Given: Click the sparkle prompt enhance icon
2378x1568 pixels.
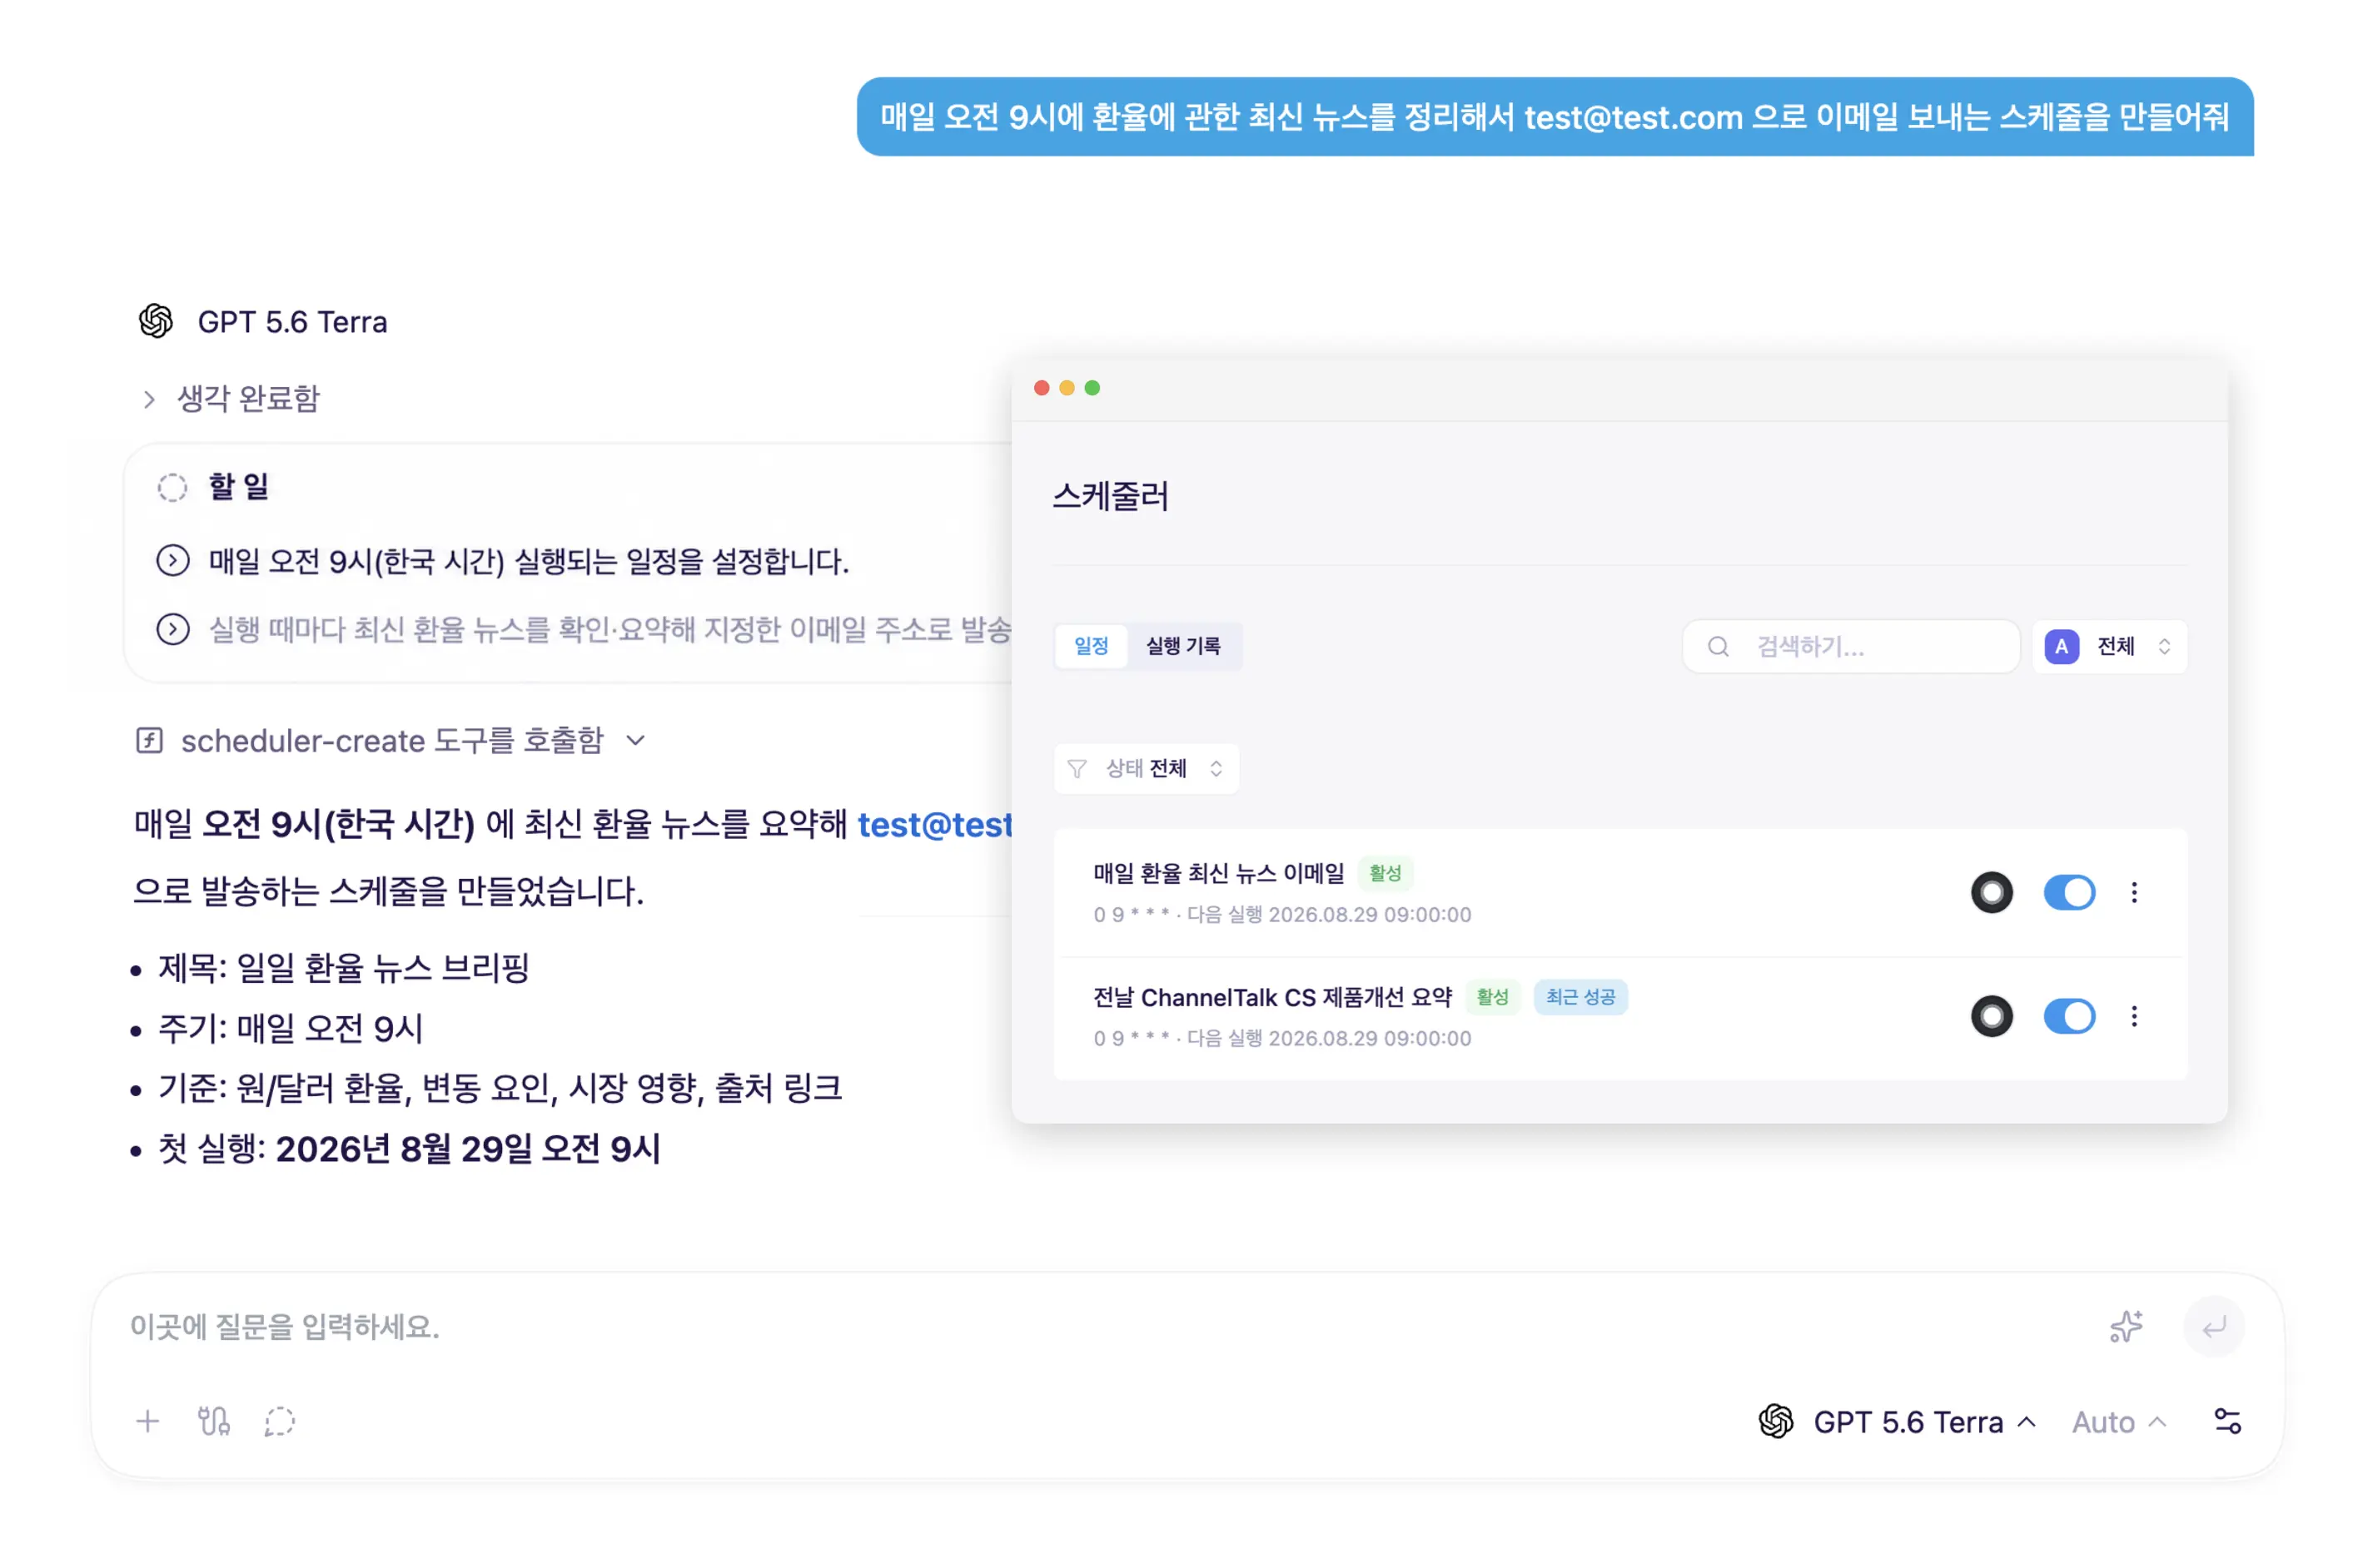Looking at the screenshot, I should [2125, 1326].
